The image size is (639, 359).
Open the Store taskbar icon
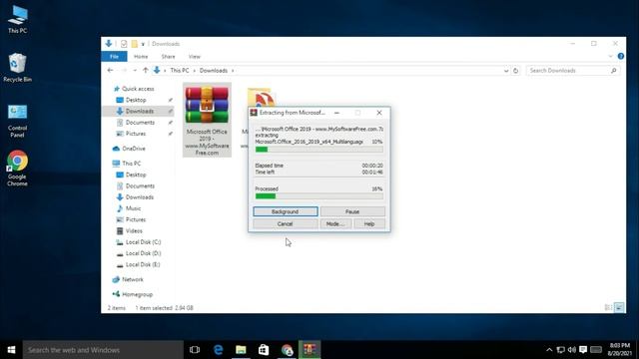coord(264,350)
